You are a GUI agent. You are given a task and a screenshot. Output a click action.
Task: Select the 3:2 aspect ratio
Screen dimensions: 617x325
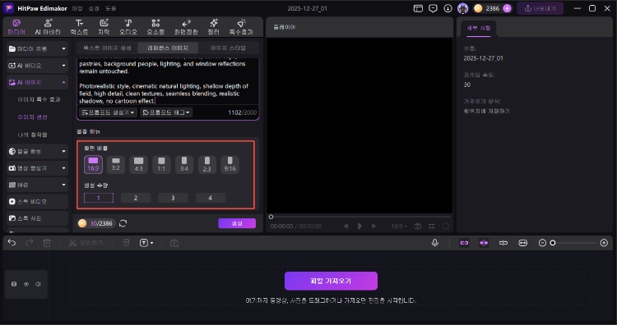[116, 164]
